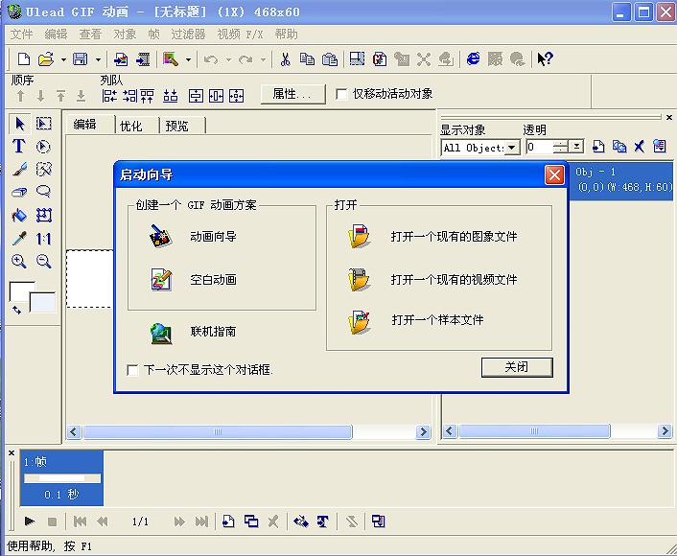Click open existing image file folder icon
The height and width of the screenshot is (556, 677).
(360, 236)
